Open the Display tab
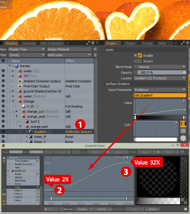The image size is (190, 214). [130, 43]
